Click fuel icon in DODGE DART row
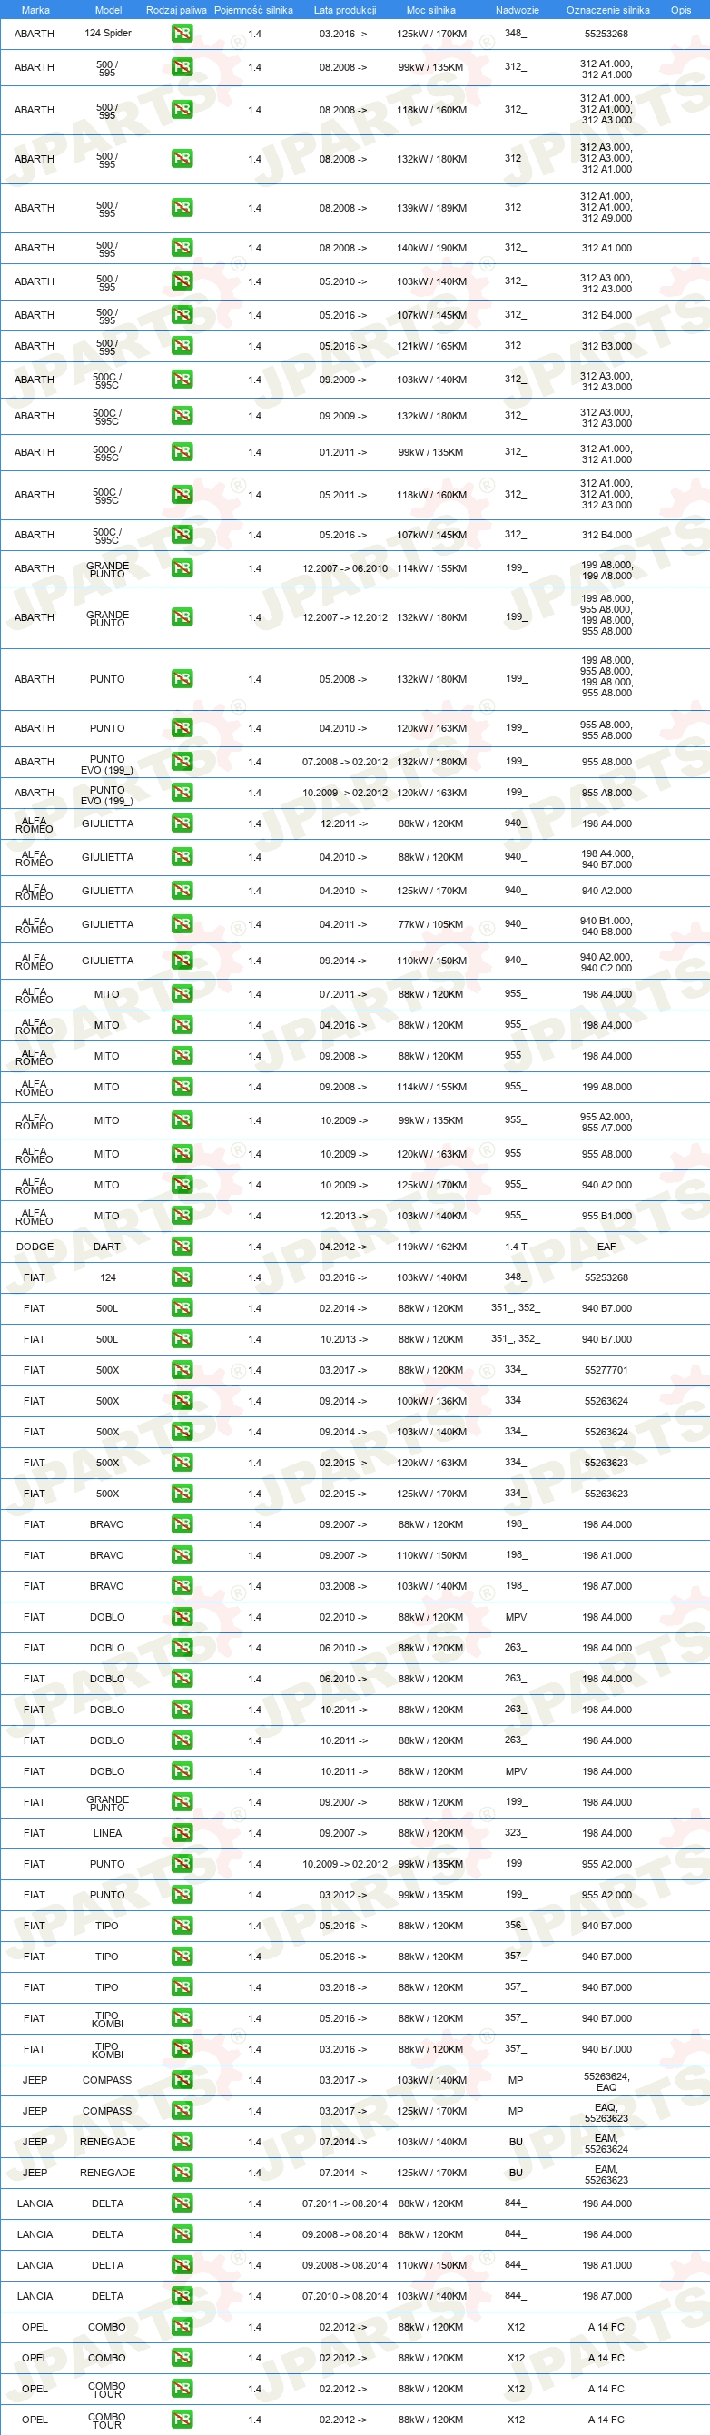Image resolution: width=710 pixels, height=2435 pixels. (182, 1246)
